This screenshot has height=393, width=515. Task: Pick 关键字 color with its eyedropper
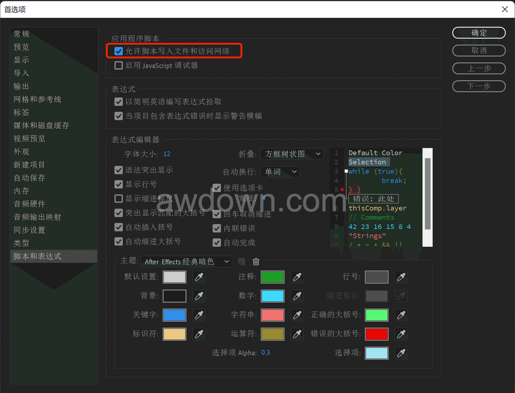tap(199, 315)
